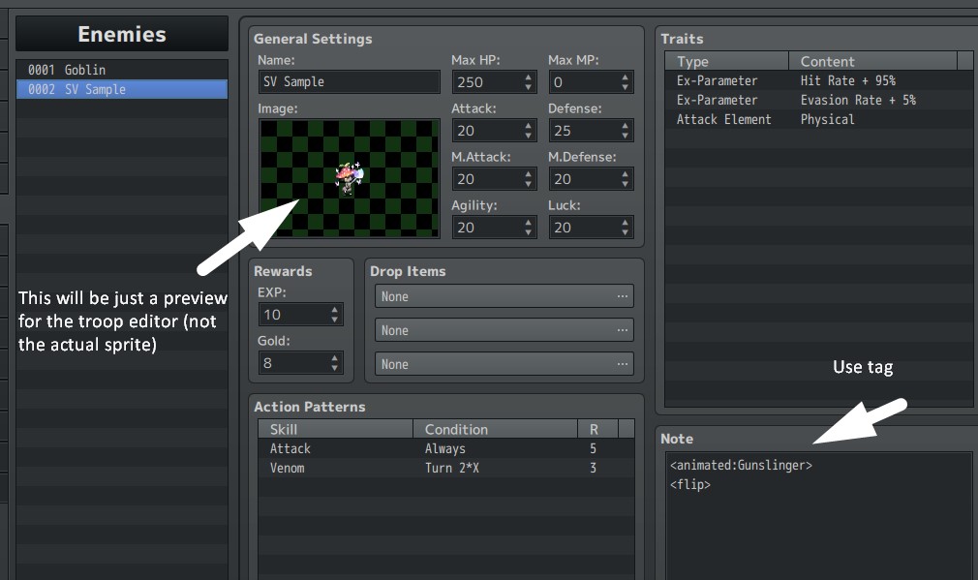Click the Luck value field
The width and height of the screenshot is (978, 580).
coord(583,228)
